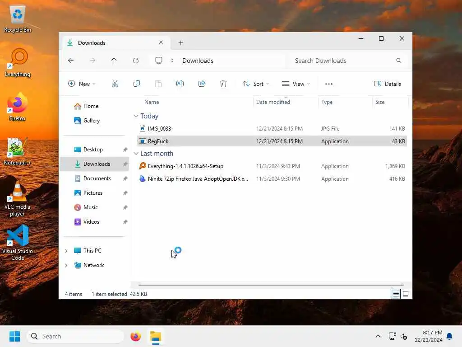Image resolution: width=462 pixels, height=347 pixels.
Task: Unpin Desktop via its pin icon
Action: [125, 150]
